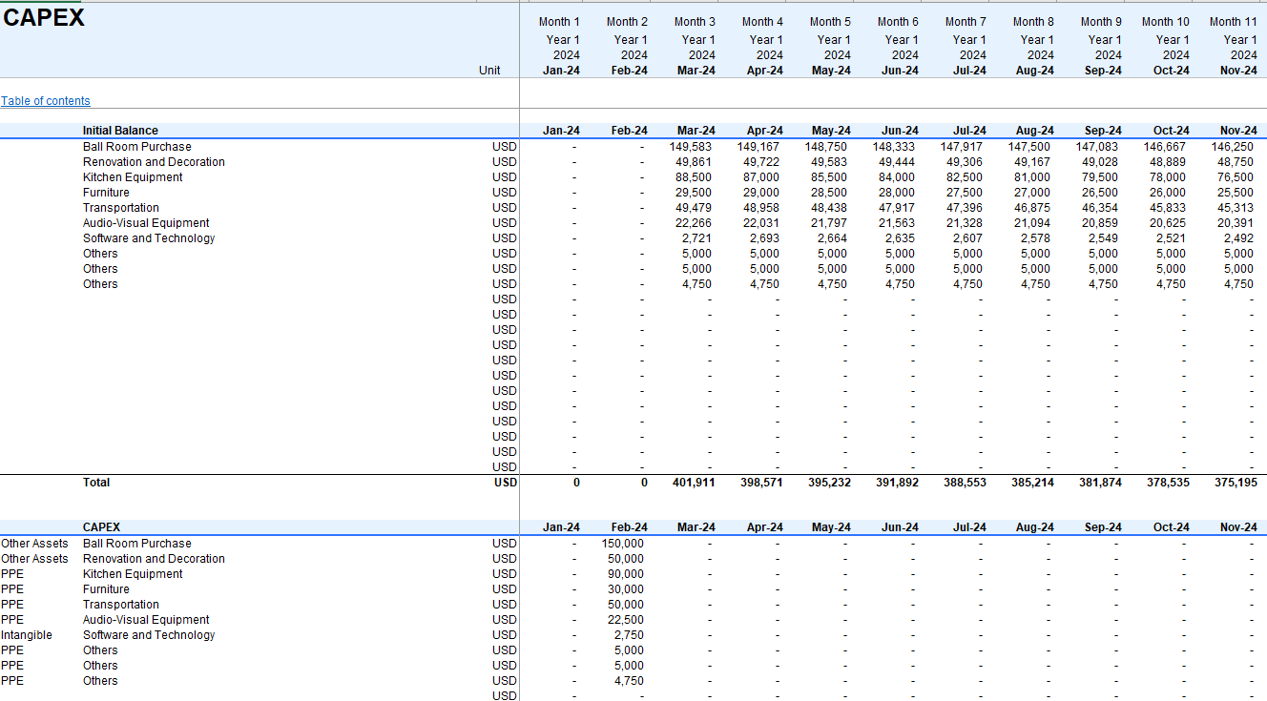Click the Initial Balance section header
This screenshot has height=701, width=1267.
120,131
